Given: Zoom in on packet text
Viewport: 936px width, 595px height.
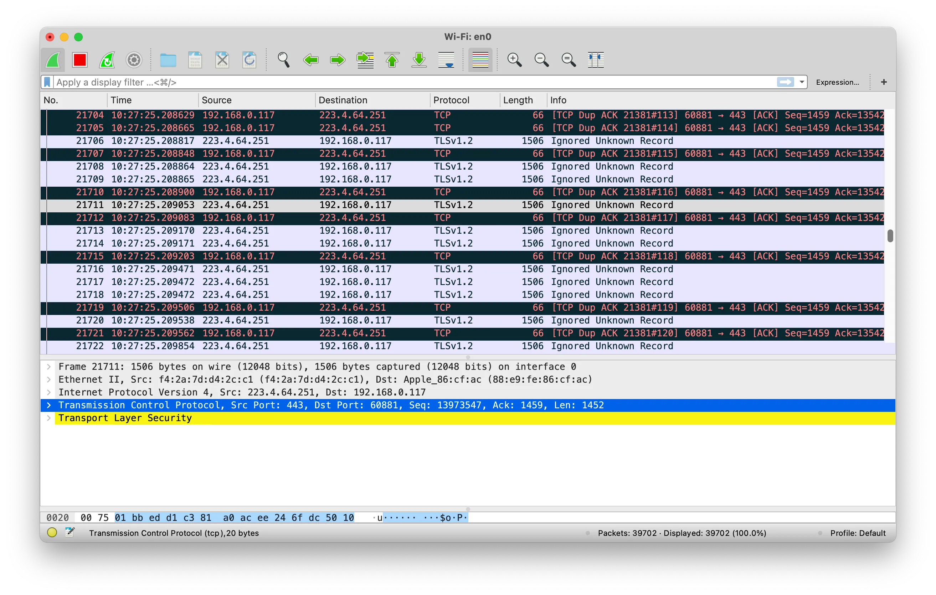Looking at the screenshot, I should coord(514,60).
